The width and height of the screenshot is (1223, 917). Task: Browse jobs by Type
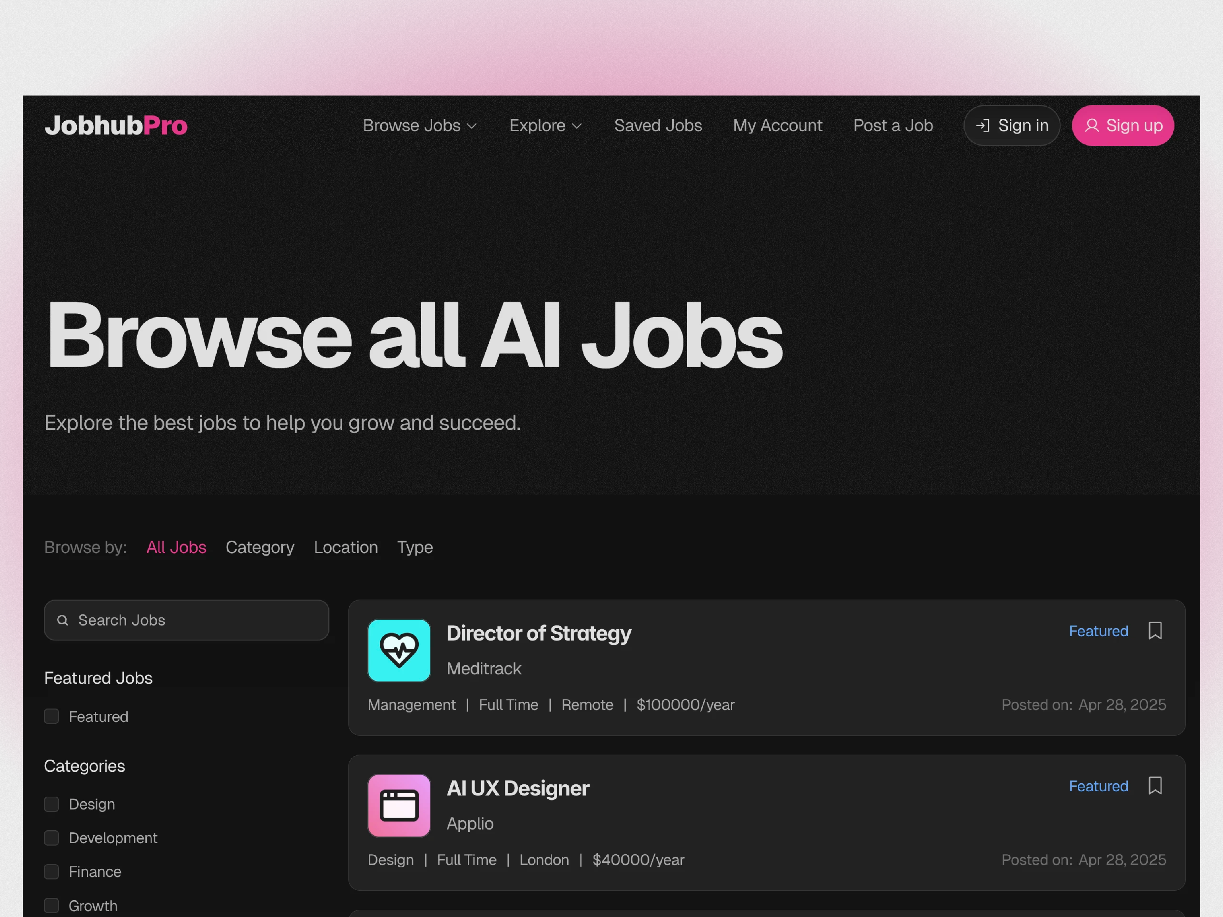(415, 547)
